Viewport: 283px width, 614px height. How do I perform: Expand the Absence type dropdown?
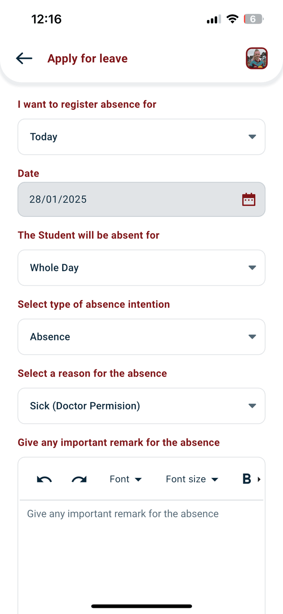click(x=141, y=337)
